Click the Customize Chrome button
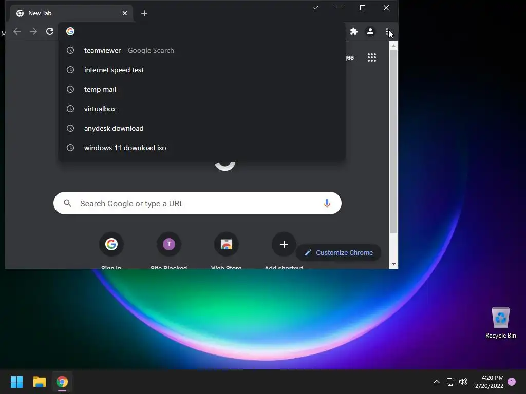 click(339, 252)
